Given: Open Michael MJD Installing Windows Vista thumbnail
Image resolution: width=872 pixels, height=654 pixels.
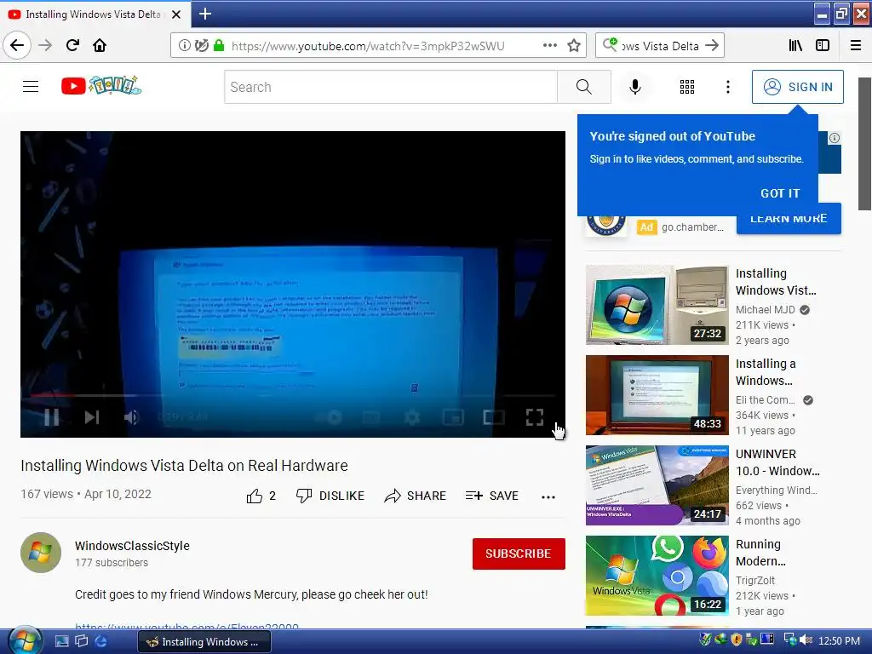Looking at the screenshot, I should (657, 305).
